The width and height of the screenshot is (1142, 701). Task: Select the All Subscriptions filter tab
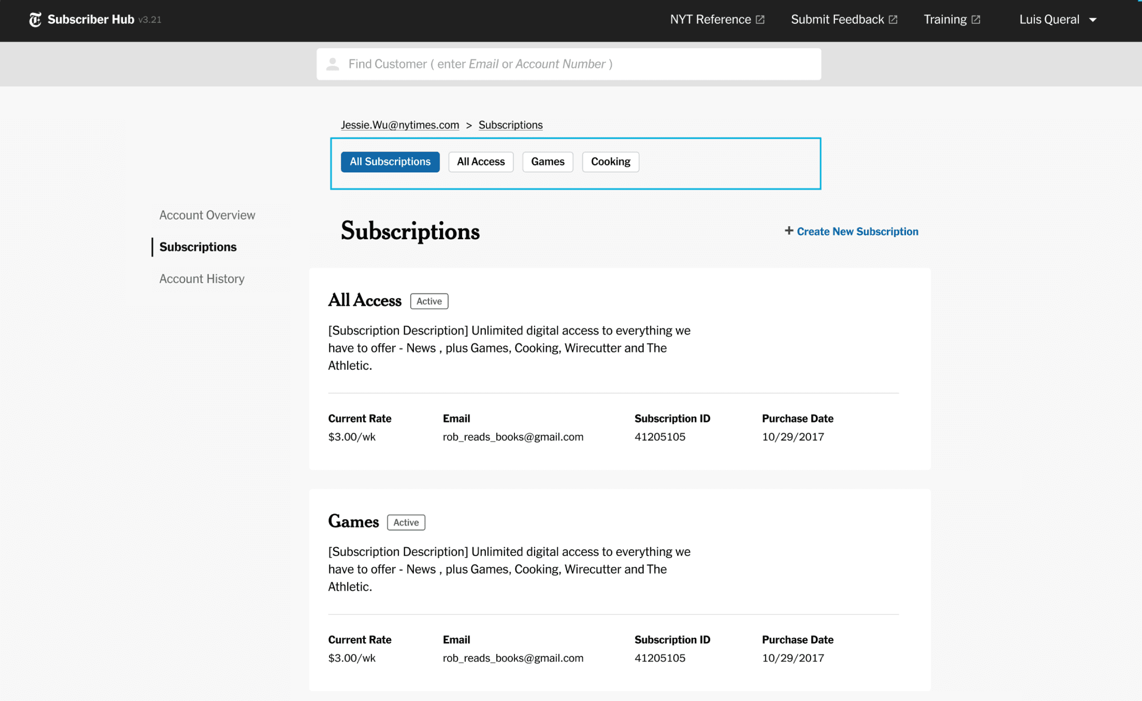click(390, 162)
